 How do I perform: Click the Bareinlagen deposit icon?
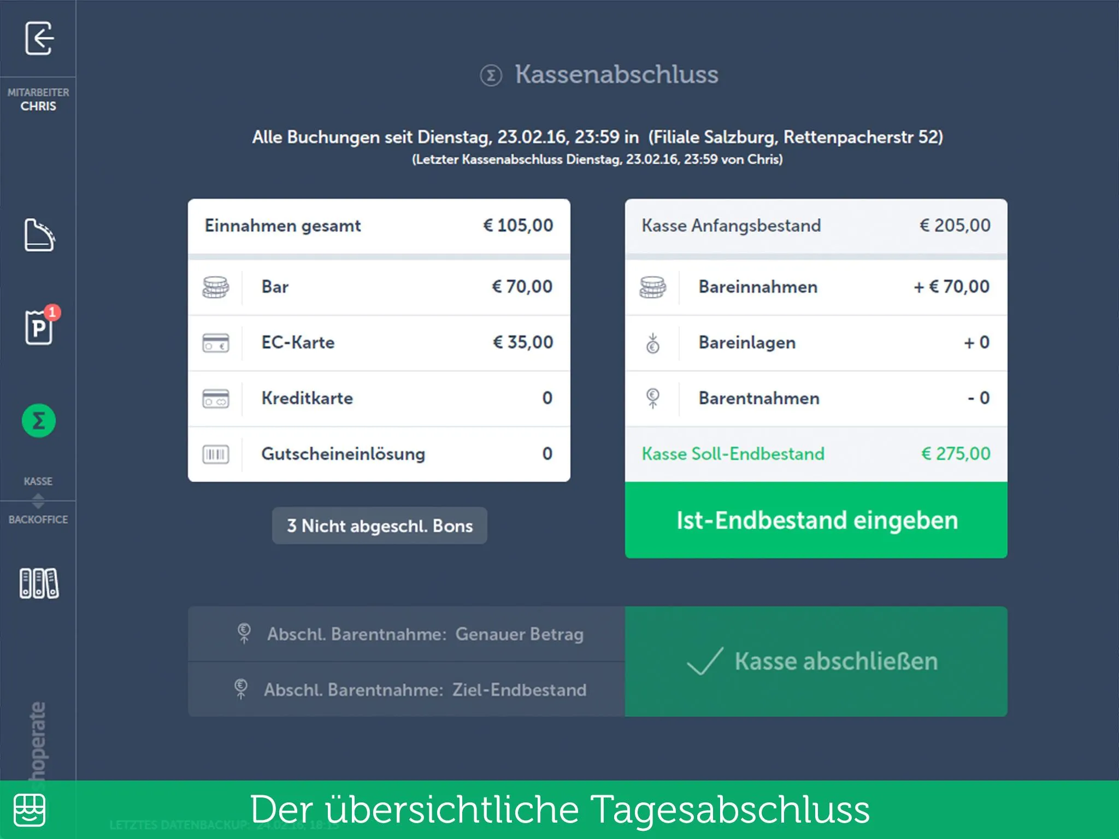click(x=653, y=343)
